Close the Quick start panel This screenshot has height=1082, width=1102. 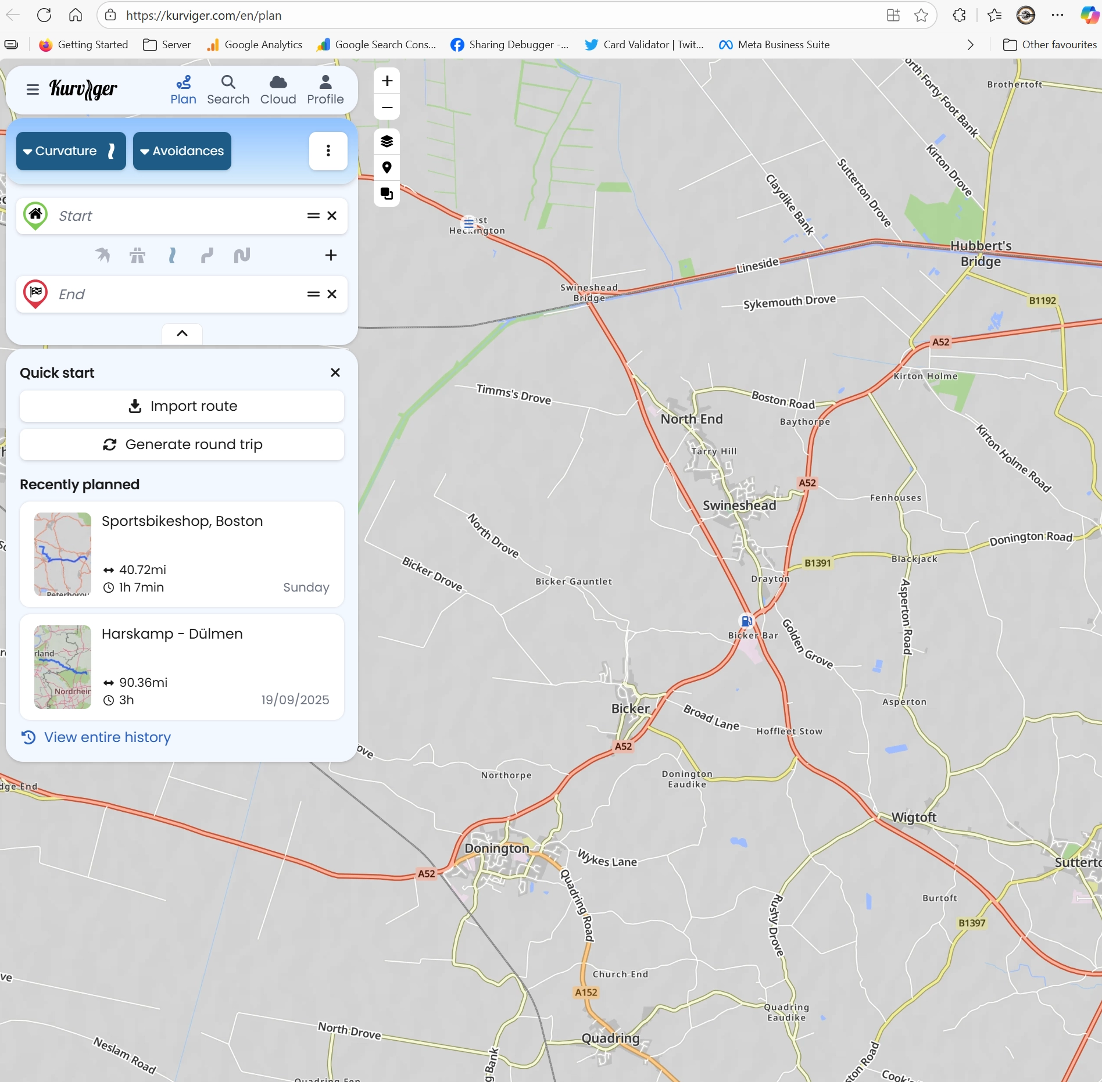335,372
